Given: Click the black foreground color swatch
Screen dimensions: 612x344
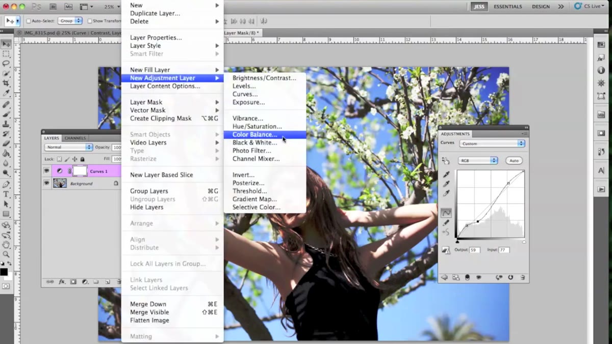Looking at the screenshot, I should pyautogui.click(x=4, y=272).
